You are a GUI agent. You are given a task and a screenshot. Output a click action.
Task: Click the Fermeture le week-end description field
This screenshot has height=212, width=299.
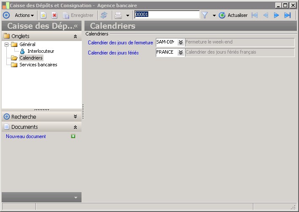240,42
